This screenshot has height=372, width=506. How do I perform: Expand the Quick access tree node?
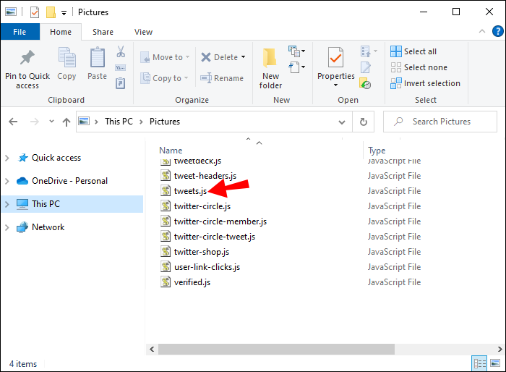[x=7, y=158]
